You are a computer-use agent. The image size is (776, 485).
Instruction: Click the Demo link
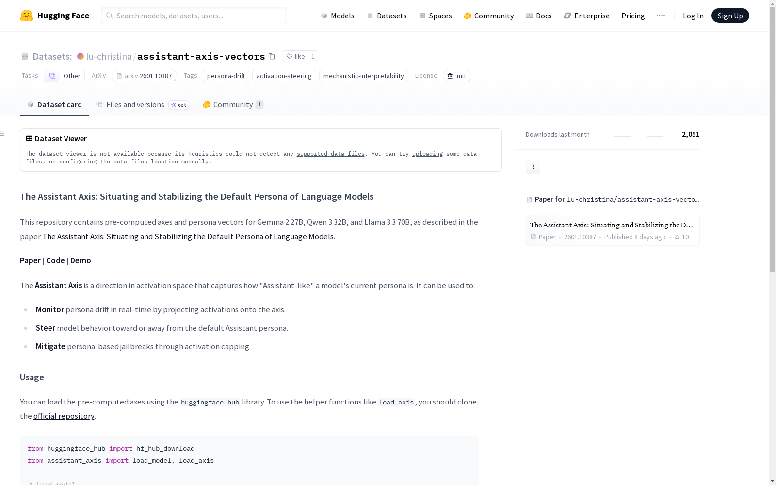[81, 261]
